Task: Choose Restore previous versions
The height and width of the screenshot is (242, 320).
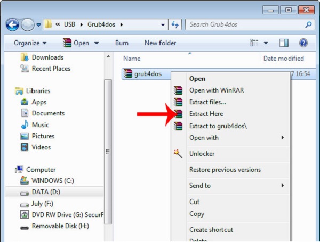Action: tap(225, 170)
